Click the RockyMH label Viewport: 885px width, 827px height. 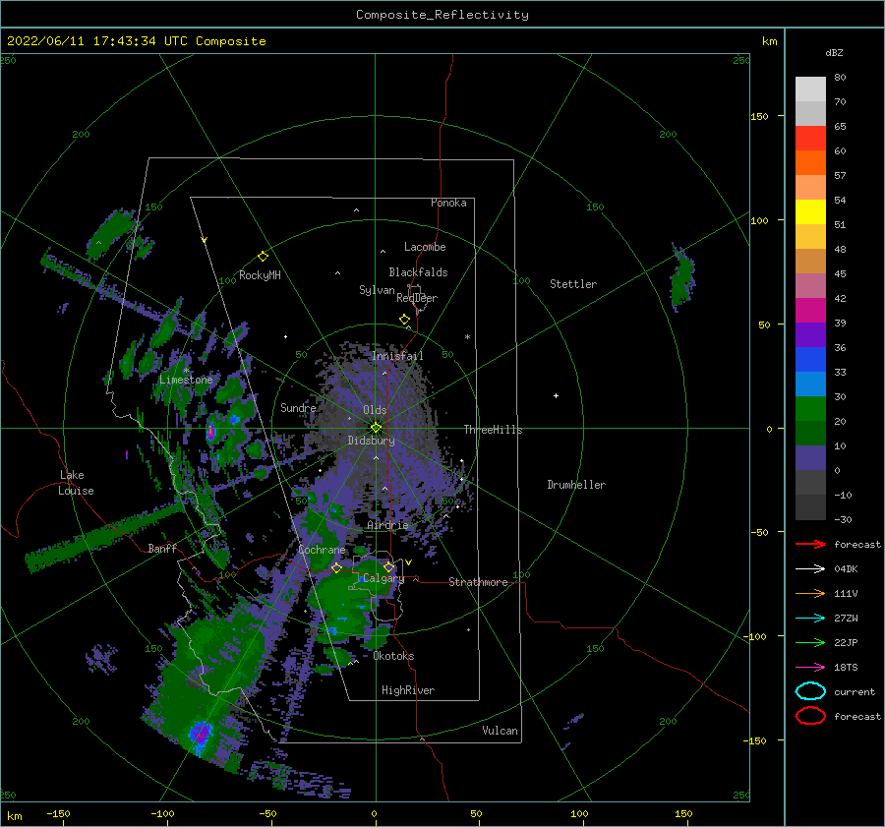tap(260, 275)
